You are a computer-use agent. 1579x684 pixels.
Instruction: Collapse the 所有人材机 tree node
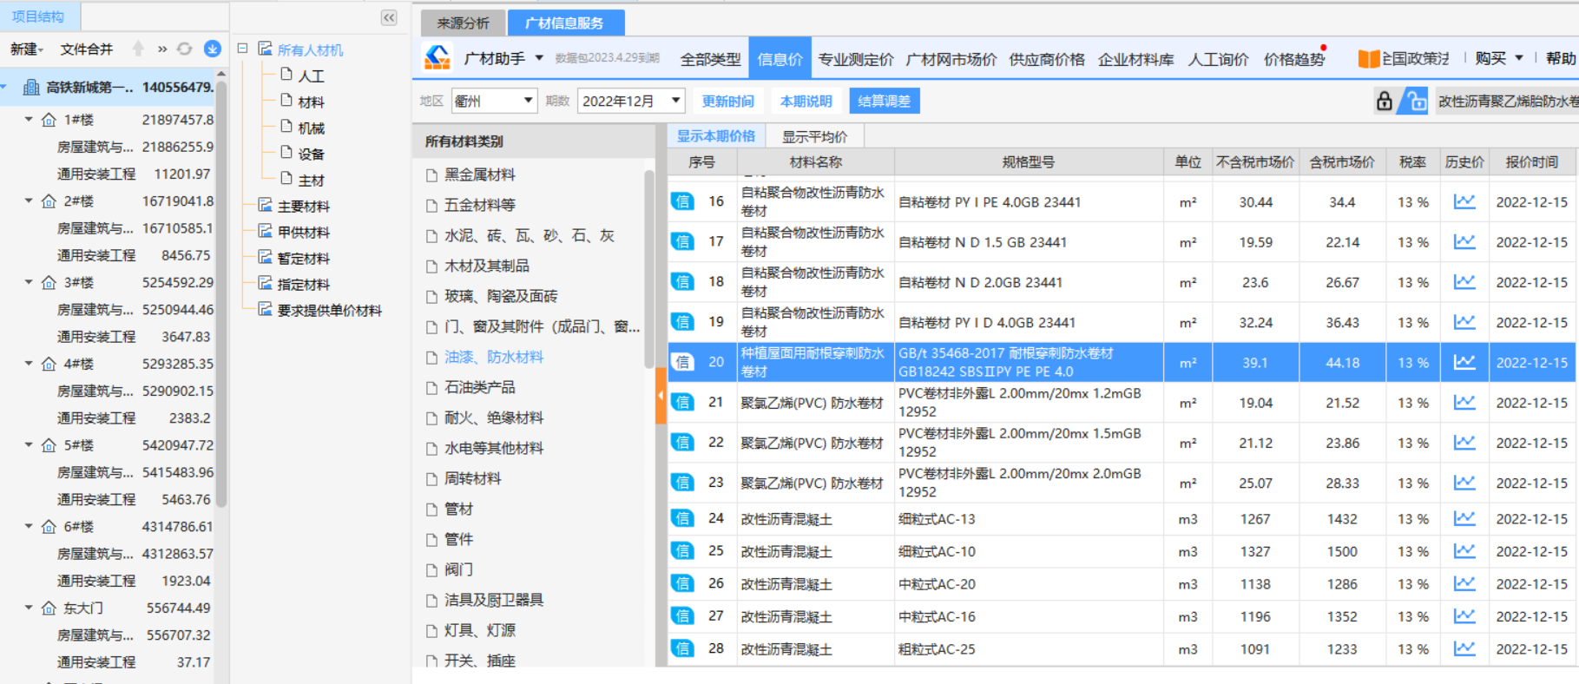coord(243,49)
